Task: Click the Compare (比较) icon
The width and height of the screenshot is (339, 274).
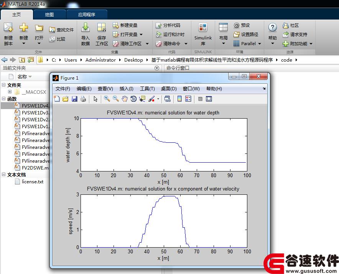Action: (52, 39)
